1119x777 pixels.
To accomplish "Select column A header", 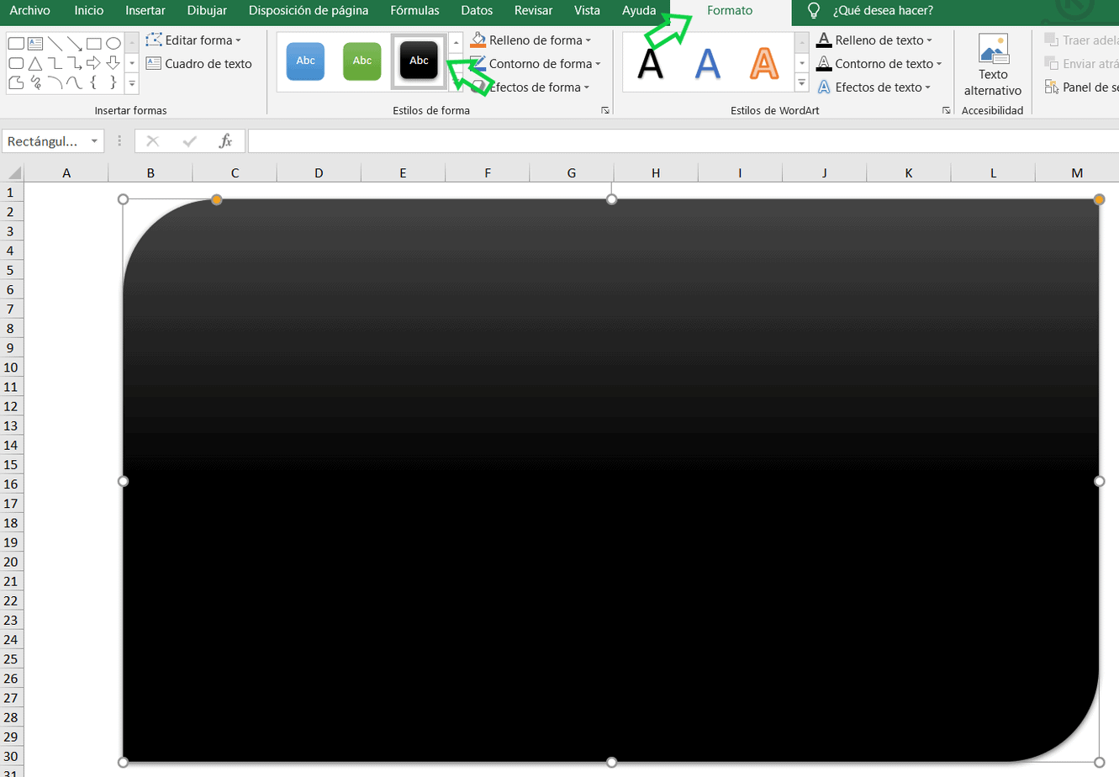I will (x=66, y=173).
